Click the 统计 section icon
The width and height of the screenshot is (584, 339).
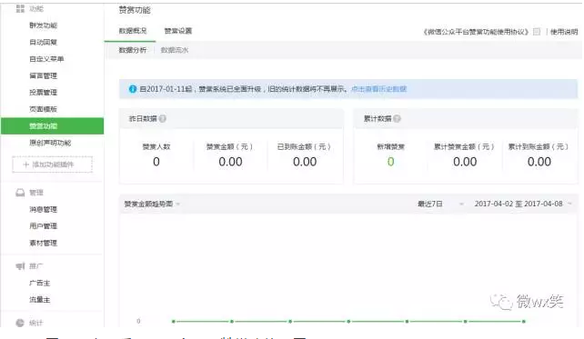[20, 323]
